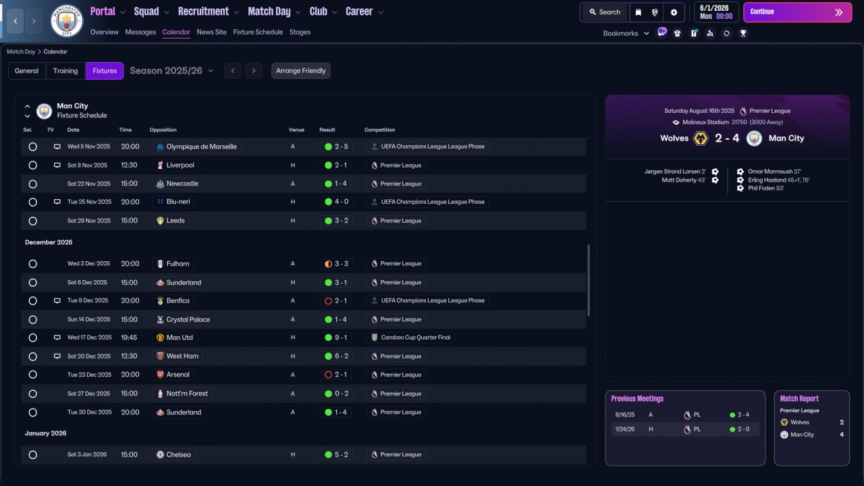
Task: Switch to the Training tab
Action: pos(65,71)
